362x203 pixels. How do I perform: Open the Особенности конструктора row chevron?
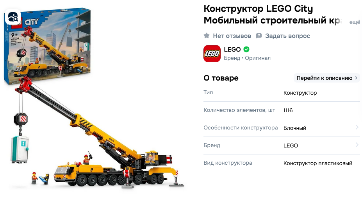coord(357,128)
